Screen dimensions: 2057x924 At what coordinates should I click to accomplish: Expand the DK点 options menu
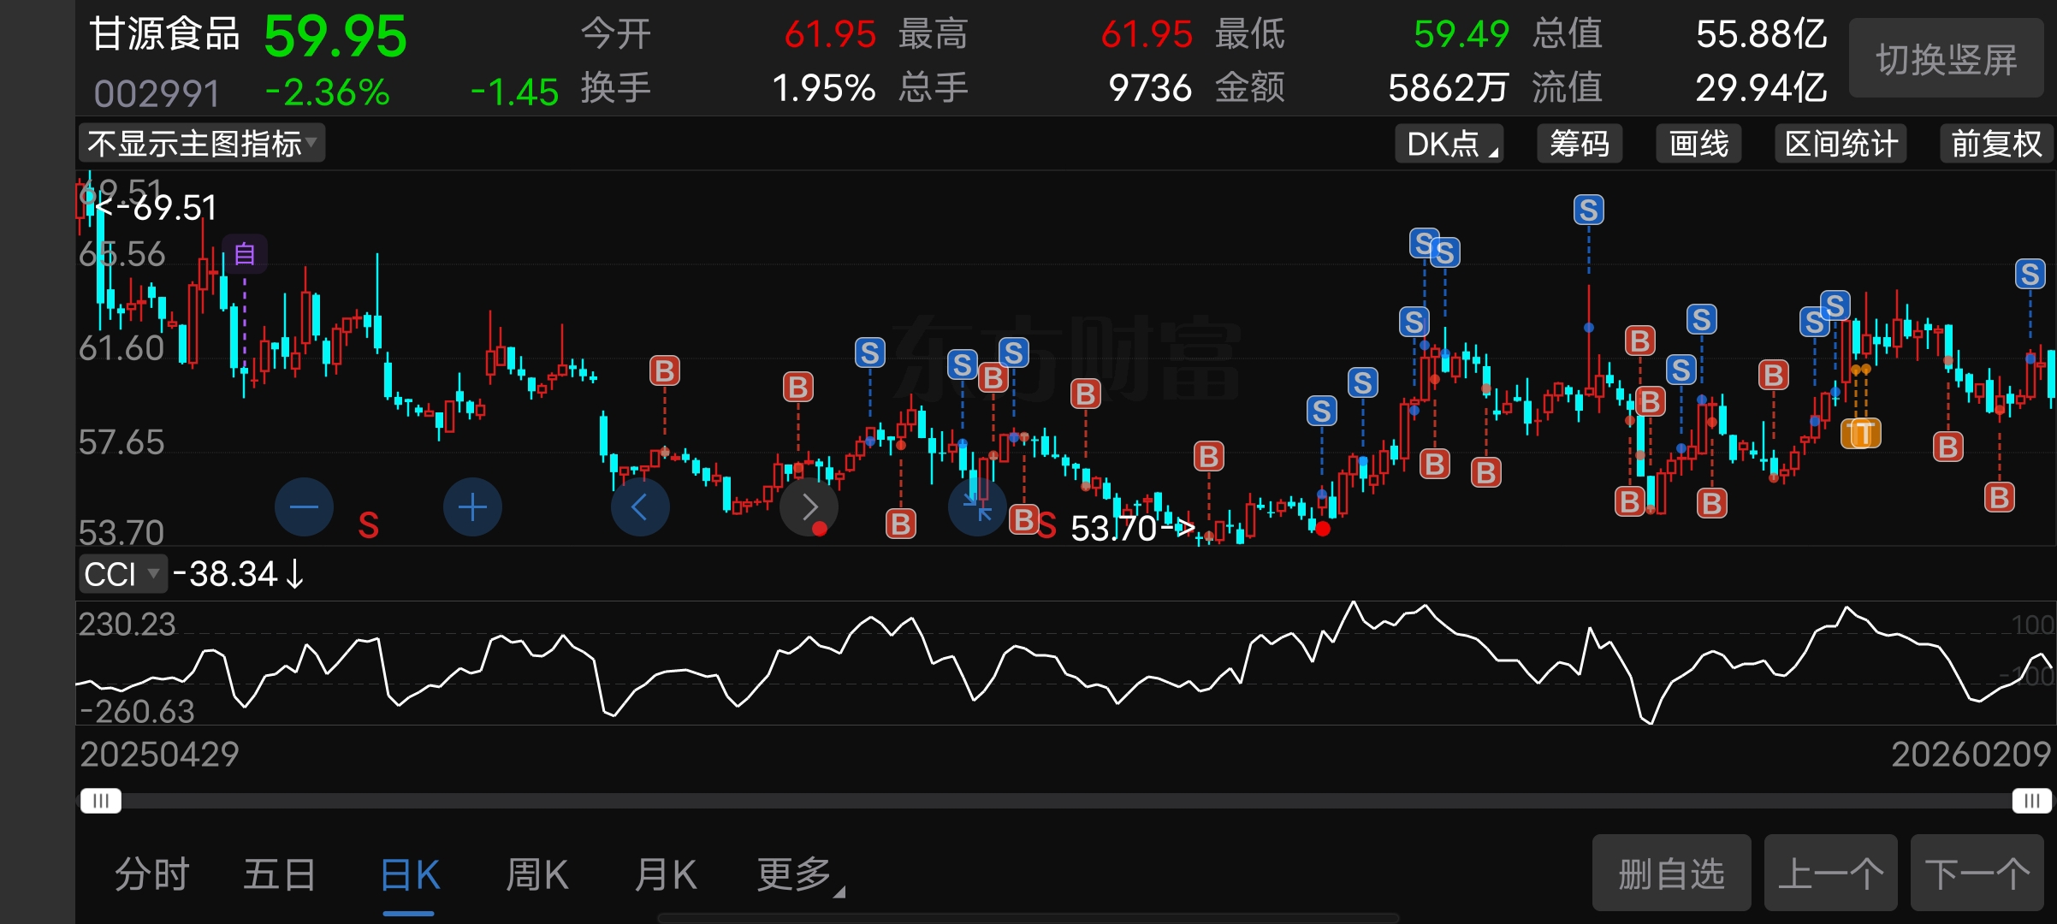click(1449, 144)
